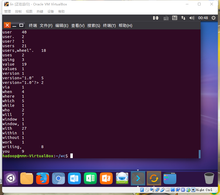Open the network connections indicator

pos(183,18)
